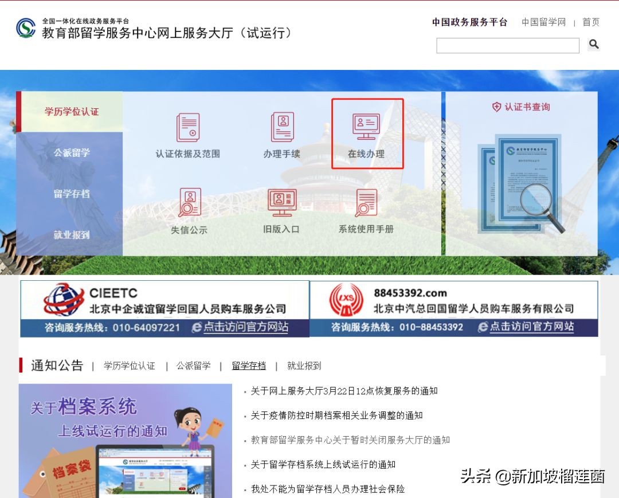
Task: Switch to the 留学存档 notice tab
Action: point(248,366)
